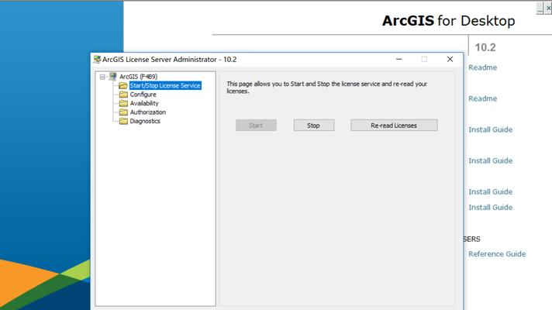Select the ArcGIS (F4B9) root node label
Viewport: 552px width, 310px height.
click(138, 77)
